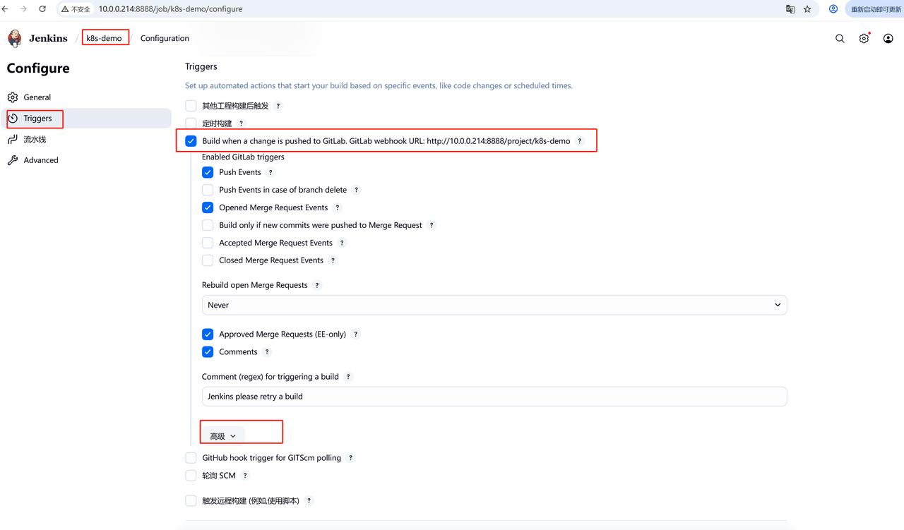This screenshot has height=530, width=904.
Task: Open k8s-demo breadcrumb link
Action: point(104,38)
